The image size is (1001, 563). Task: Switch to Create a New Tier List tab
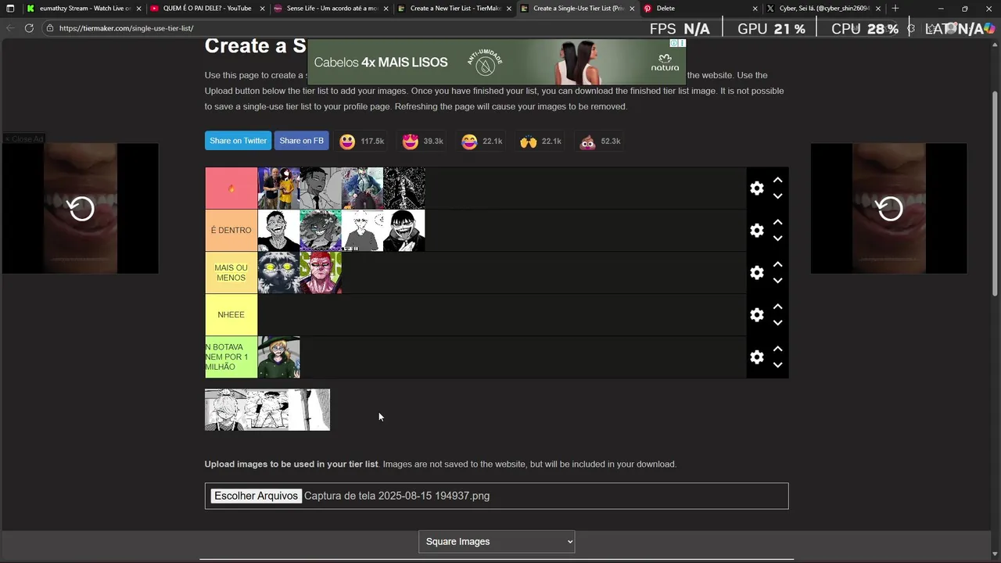tap(454, 9)
